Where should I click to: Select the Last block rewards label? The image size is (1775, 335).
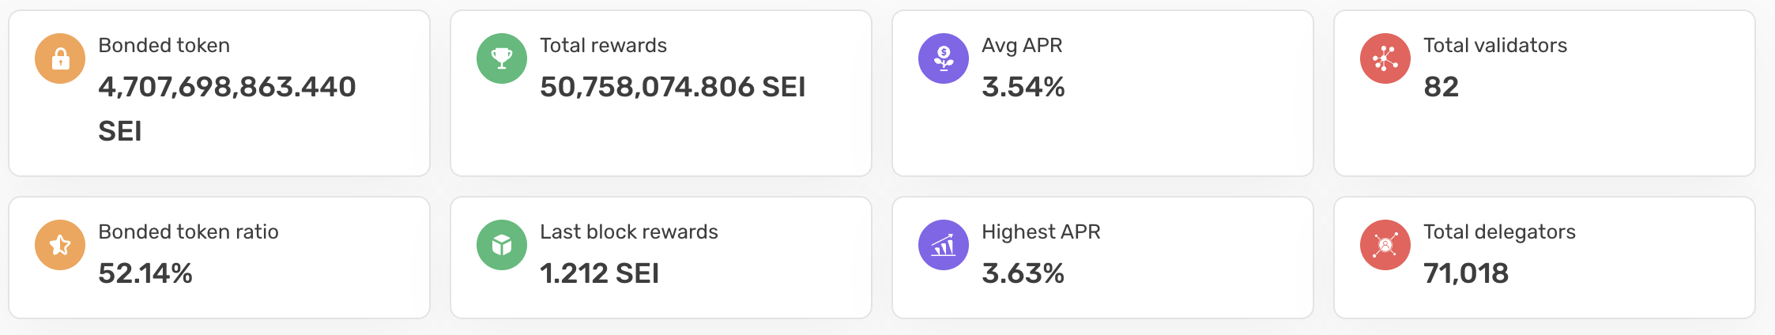tap(628, 232)
